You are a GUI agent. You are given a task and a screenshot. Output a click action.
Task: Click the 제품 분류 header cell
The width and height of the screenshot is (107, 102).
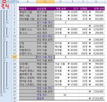coord(60,9)
